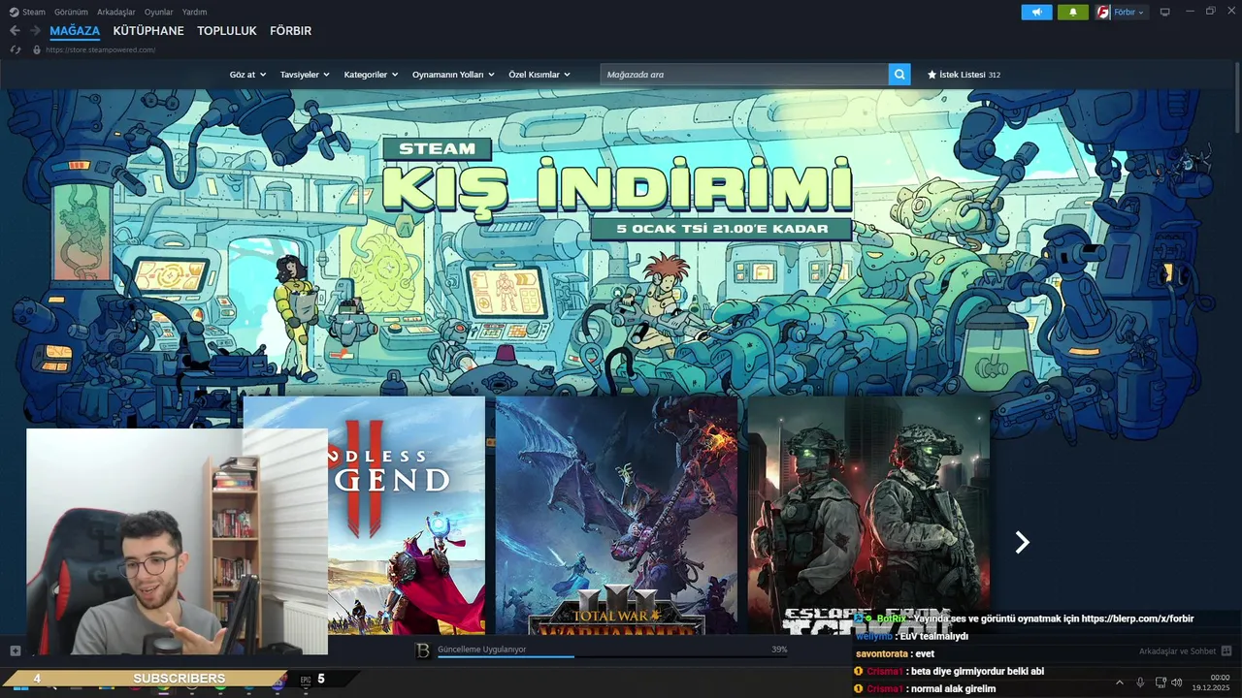The height and width of the screenshot is (698, 1242).
Task: Open the notifications bell
Action: click(x=1072, y=13)
